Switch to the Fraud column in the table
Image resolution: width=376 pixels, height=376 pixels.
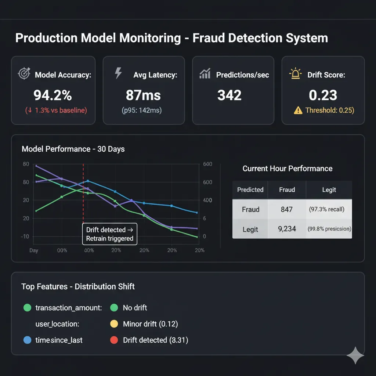tap(287, 190)
